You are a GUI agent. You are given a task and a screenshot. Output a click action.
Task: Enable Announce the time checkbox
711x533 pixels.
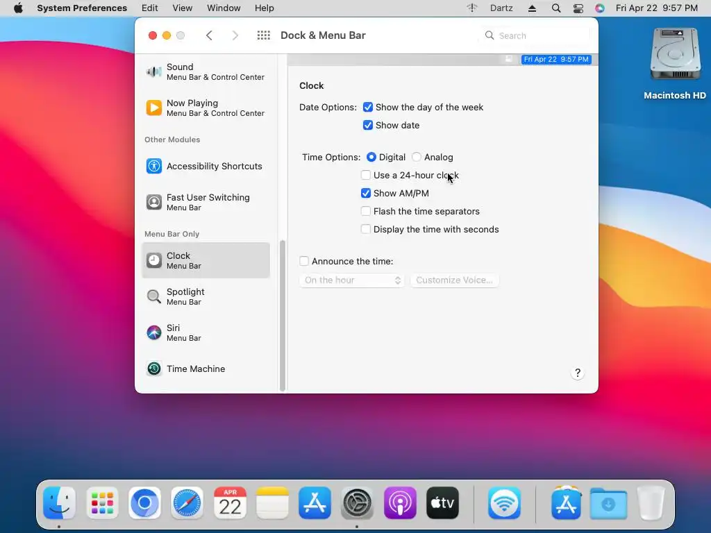304,261
